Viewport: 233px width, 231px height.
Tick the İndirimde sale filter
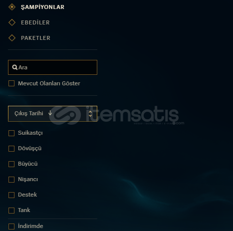(11, 227)
